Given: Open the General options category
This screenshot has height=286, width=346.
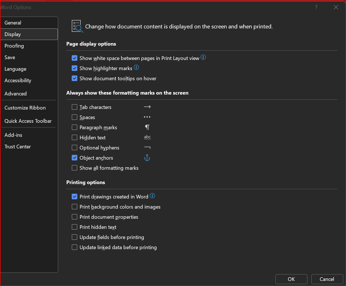Looking at the screenshot, I should 29,23.
